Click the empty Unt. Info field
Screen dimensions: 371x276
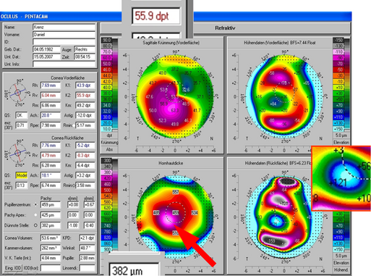(x=64, y=64)
